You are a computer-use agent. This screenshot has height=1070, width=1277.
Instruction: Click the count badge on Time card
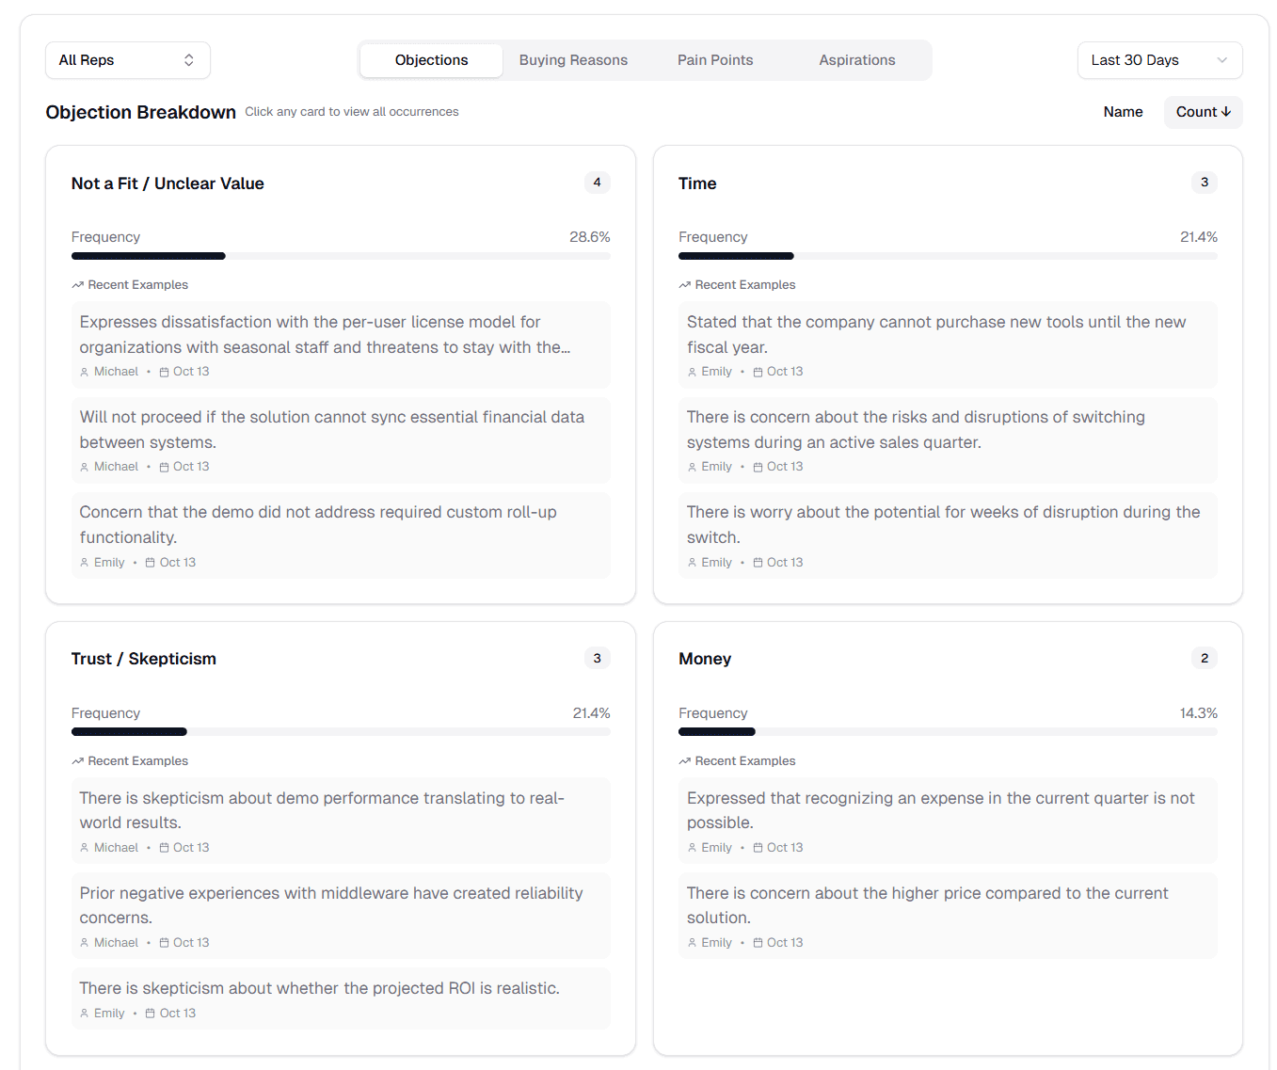pyautogui.click(x=1204, y=183)
